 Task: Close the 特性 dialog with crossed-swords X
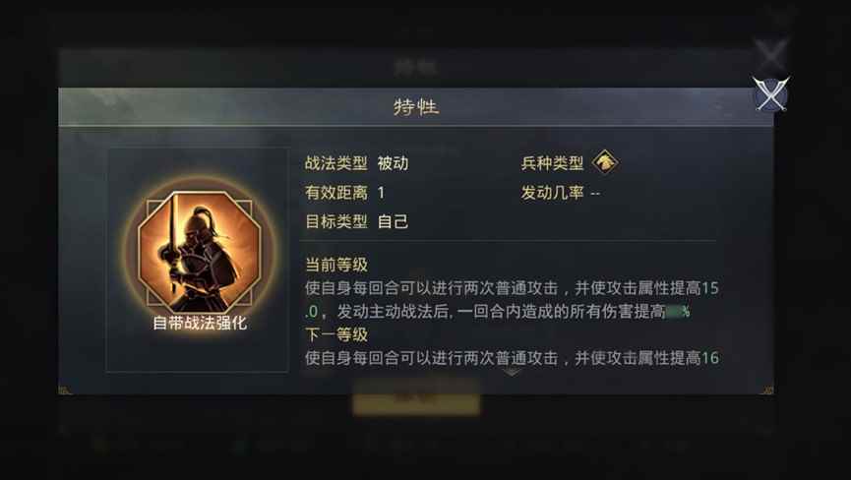(770, 93)
